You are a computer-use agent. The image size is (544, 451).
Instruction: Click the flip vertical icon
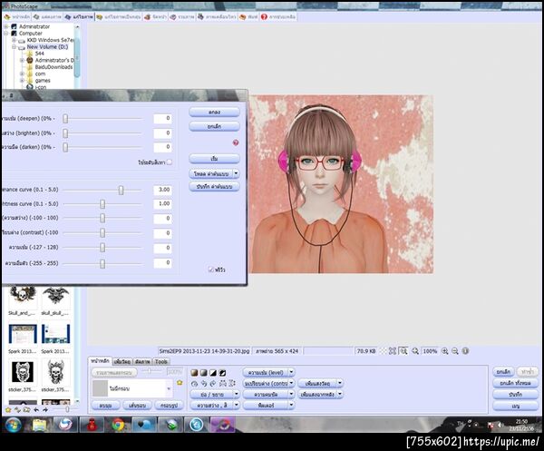[x=232, y=384]
